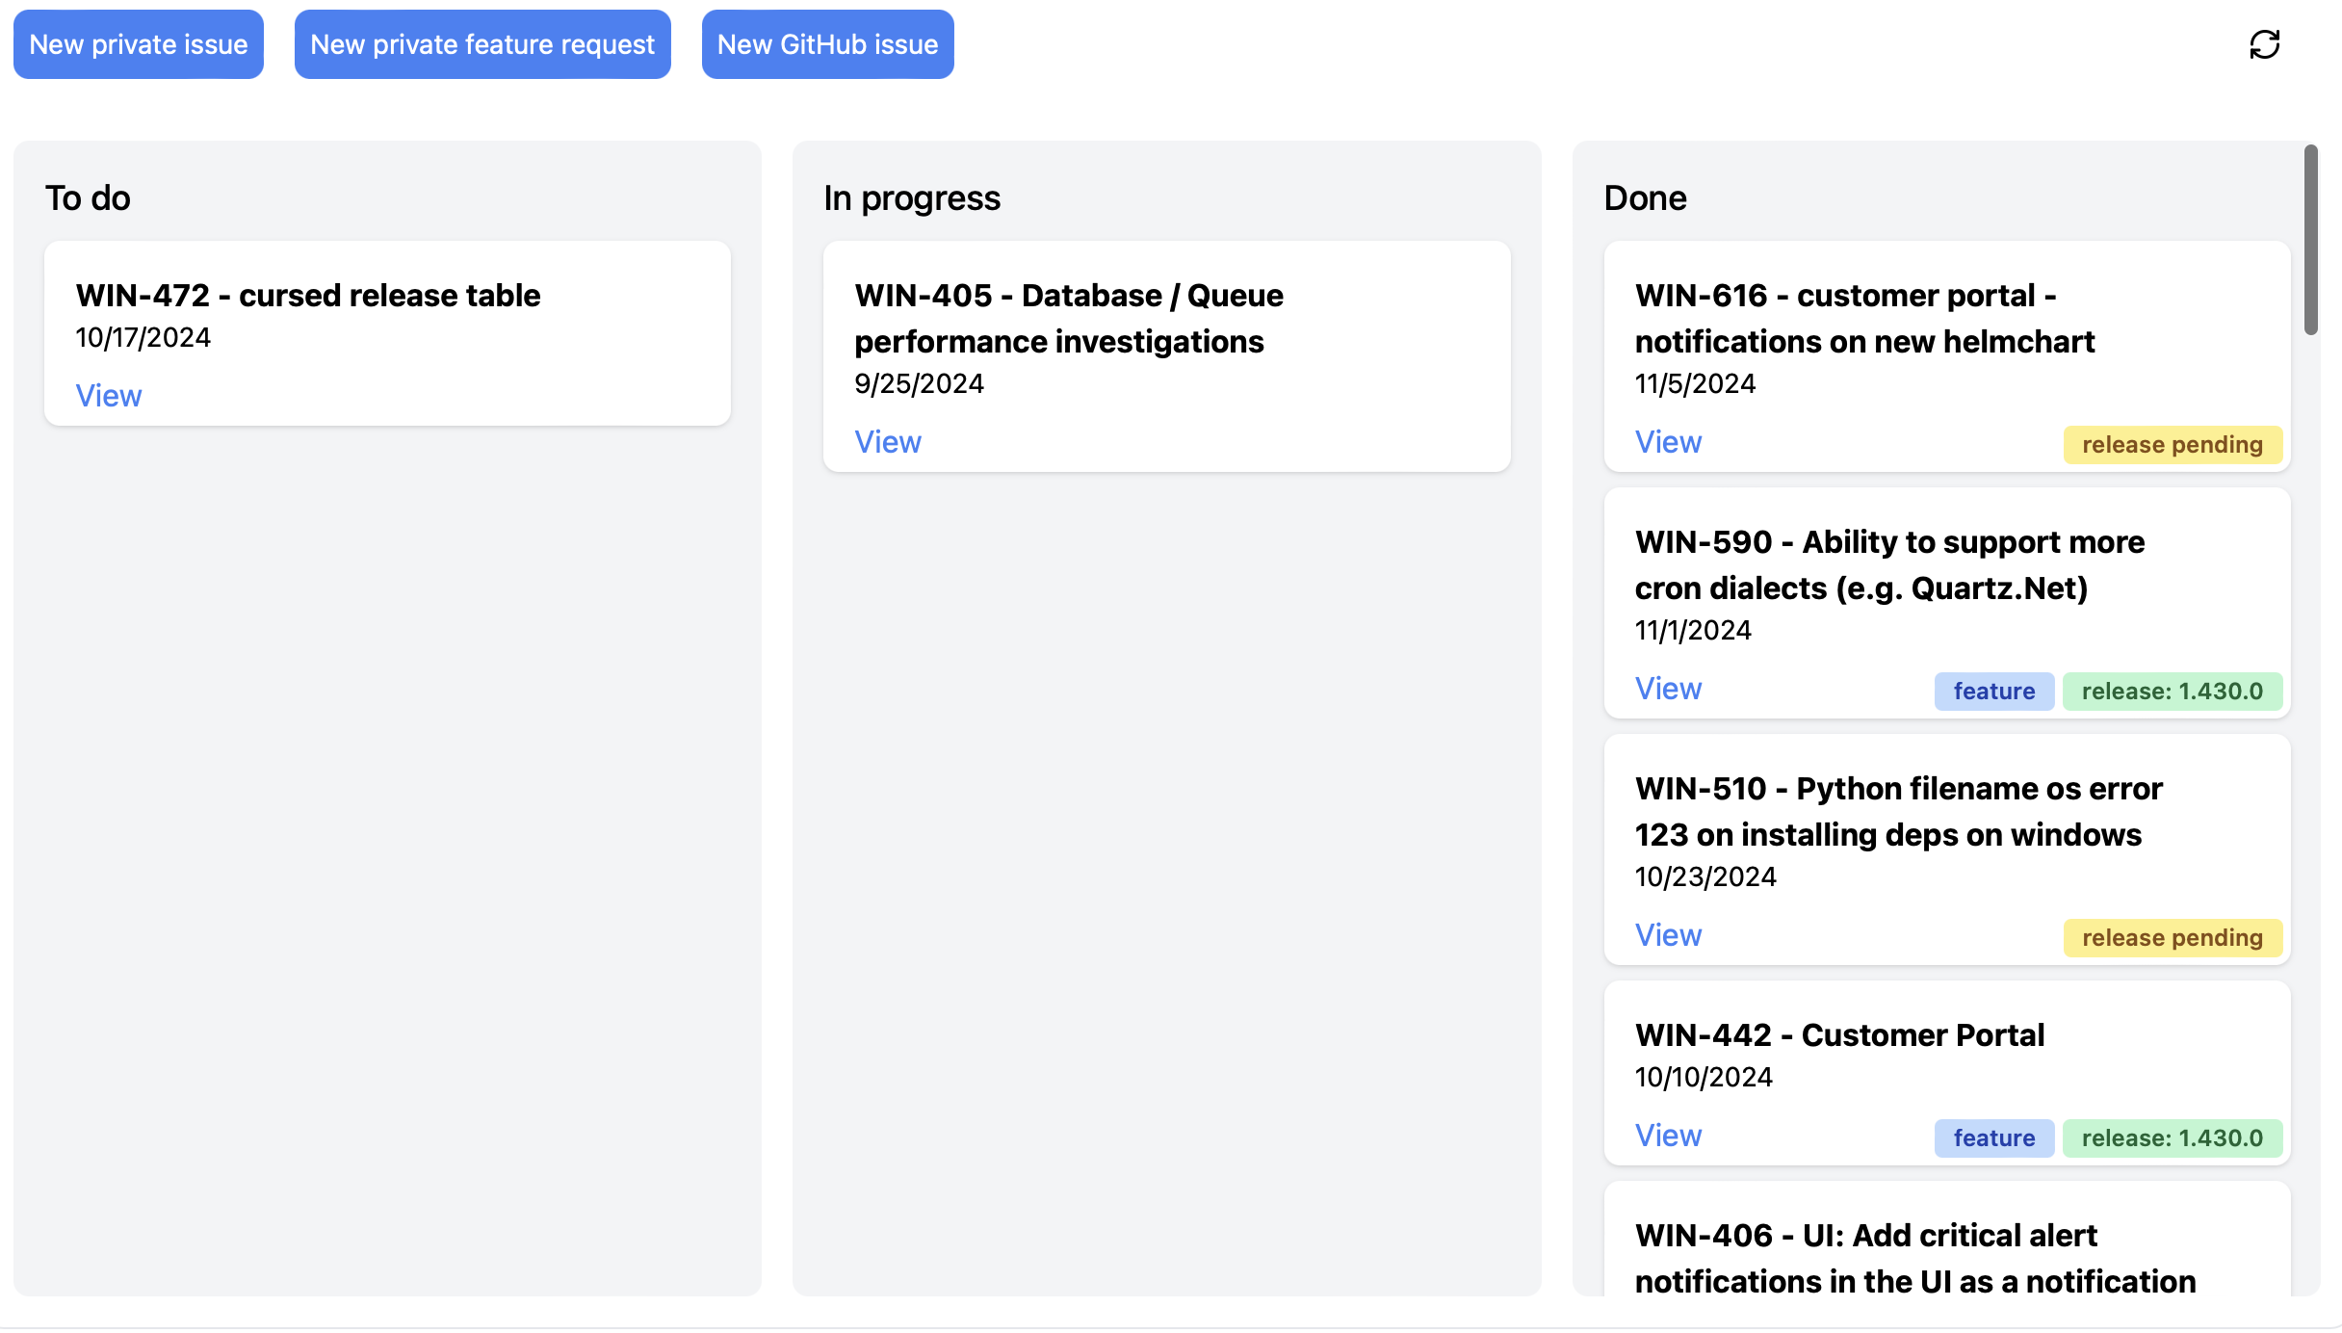Click the New private feature request button

pyautogui.click(x=482, y=43)
